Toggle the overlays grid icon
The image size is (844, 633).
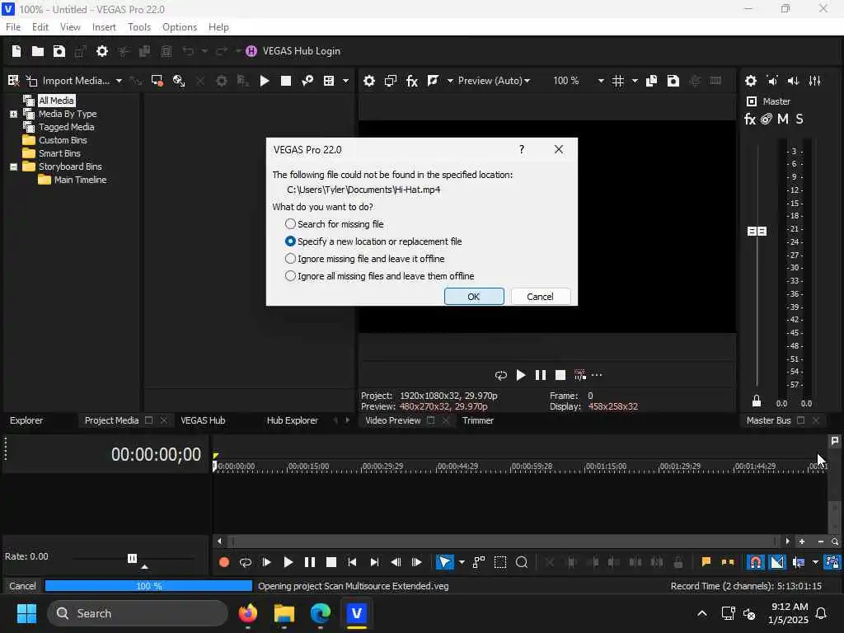pos(618,81)
